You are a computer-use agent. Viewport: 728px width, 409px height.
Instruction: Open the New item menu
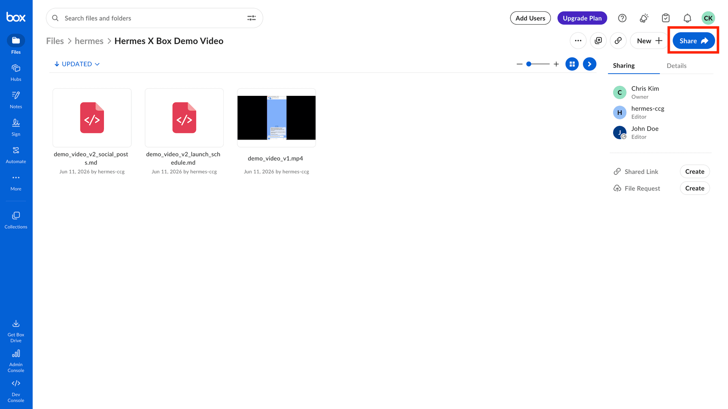[649, 41]
